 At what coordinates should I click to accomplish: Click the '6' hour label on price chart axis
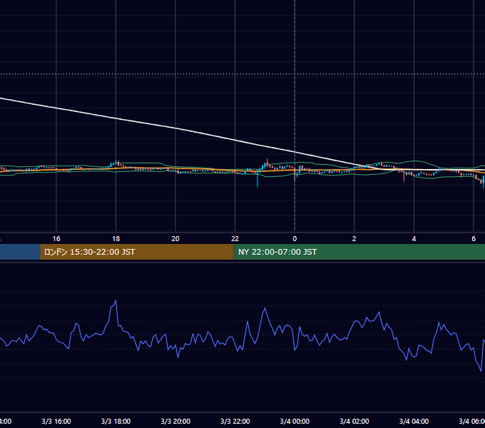point(474,238)
